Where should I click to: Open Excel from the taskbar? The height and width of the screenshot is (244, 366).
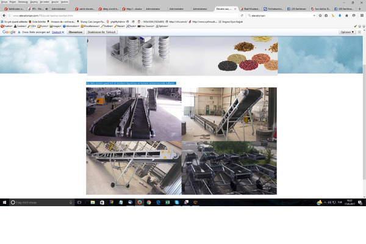168,203
